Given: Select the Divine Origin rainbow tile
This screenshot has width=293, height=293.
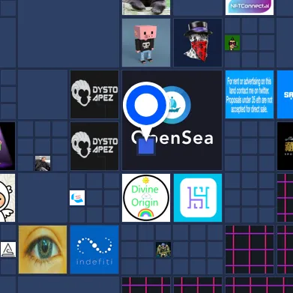Looking at the screenshot, I should [x=146, y=198].
